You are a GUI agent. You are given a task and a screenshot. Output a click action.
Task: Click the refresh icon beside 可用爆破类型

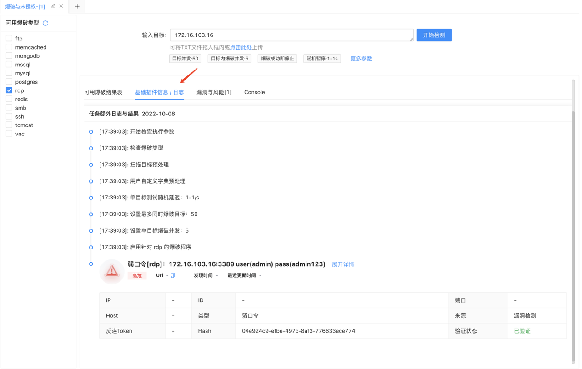coord(45,23)
